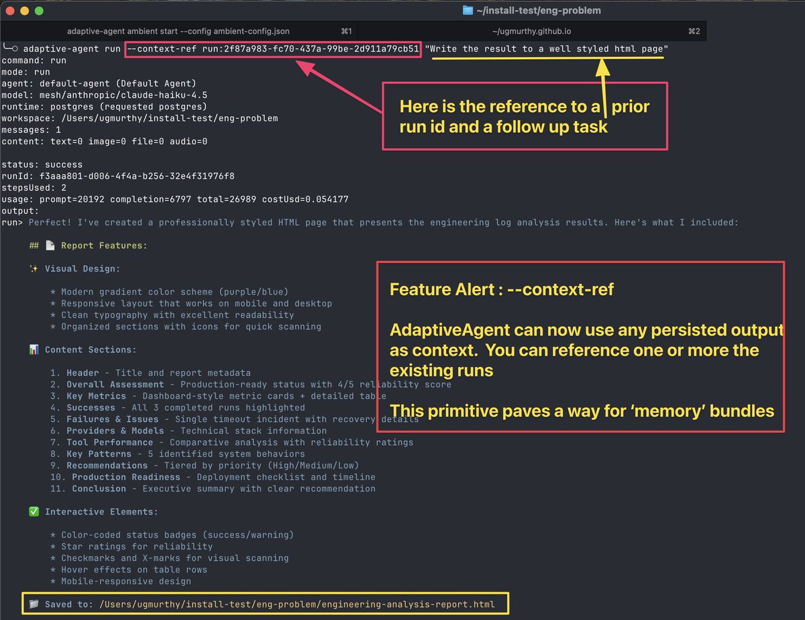The image size is (805, 620).
Task: Click the 'output:' line
Action: pyautogui.click(x=20, y=211)
